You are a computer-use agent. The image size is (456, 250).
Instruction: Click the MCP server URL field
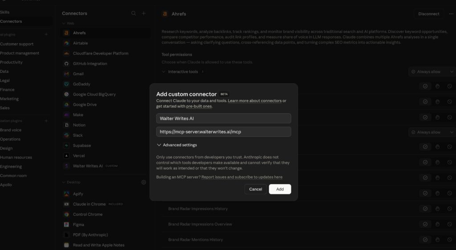coord(224,132)
